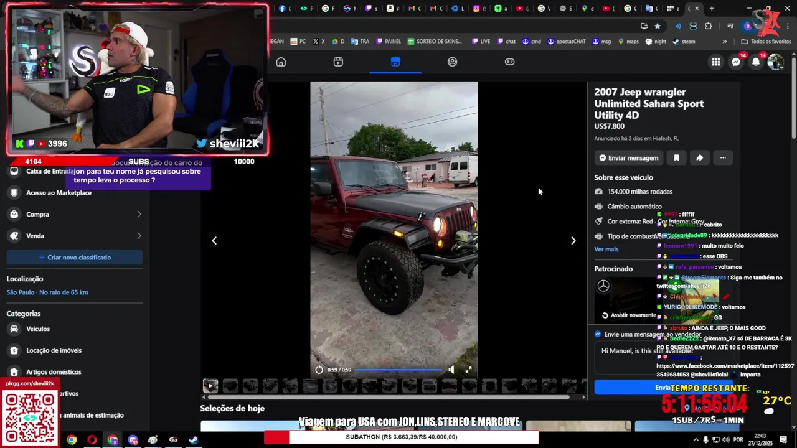The height and width of the screenshot is (448, 797).
Task: Click Enviar mensagem button
Action: [x=628, y=157]
